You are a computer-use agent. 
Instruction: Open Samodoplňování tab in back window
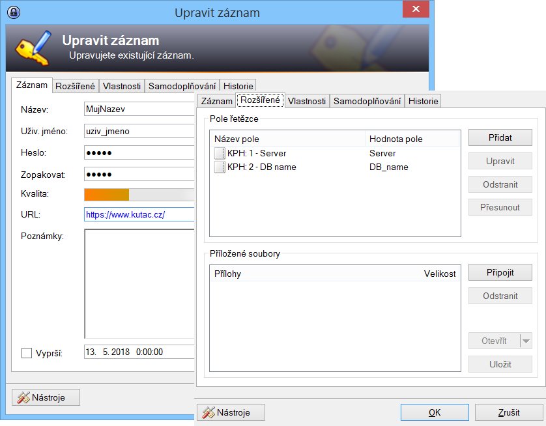coord(182,86)
